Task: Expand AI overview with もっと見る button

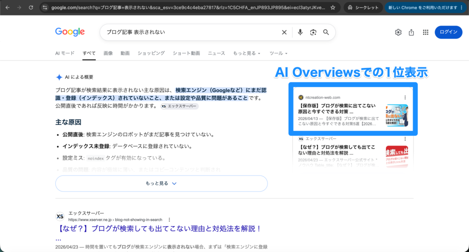Action: (162, 183)
